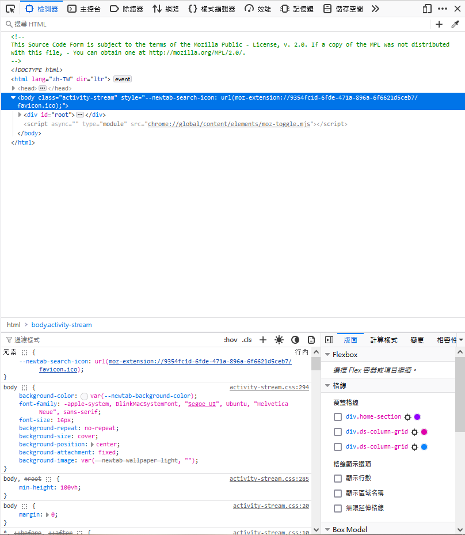
Task: Select the 檢測器 inspector tab
Action: 42,9
